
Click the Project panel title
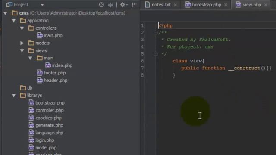point(21,5)
